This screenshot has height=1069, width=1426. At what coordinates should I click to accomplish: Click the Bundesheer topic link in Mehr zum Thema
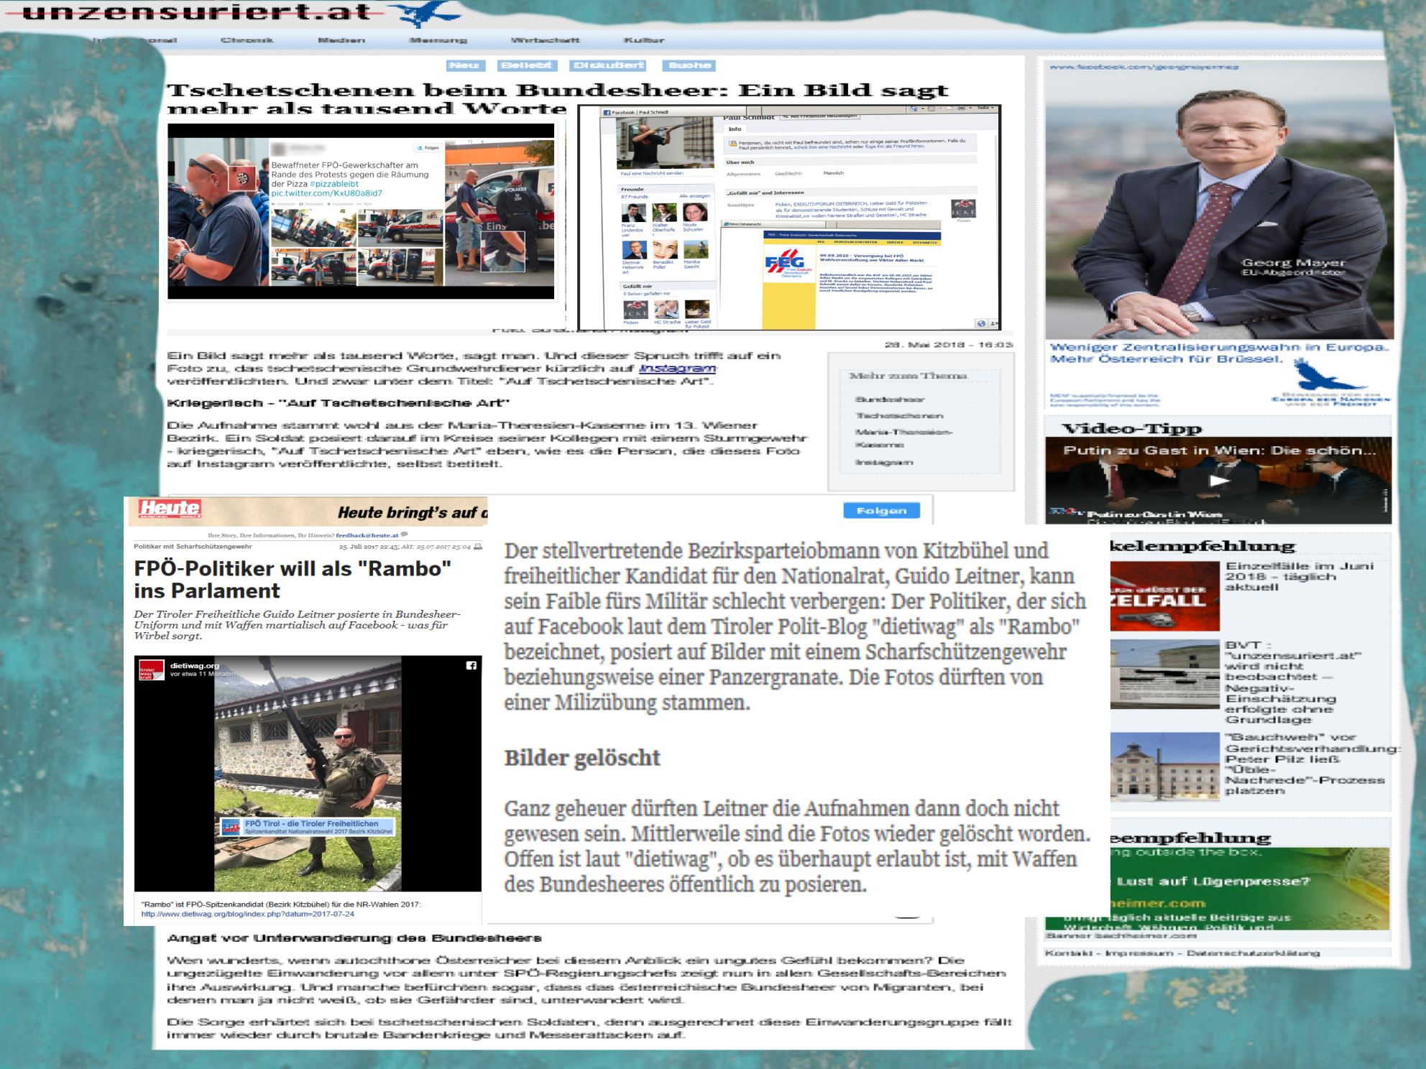click(x=889, y=399)
